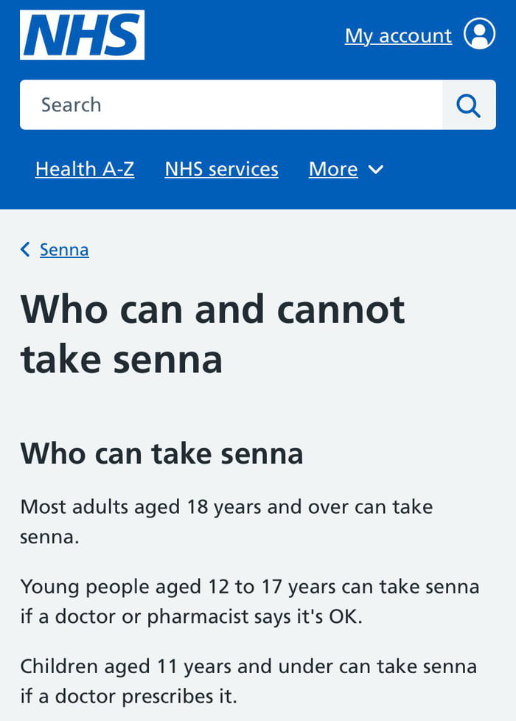
Task: Tap the left-pointing chevron in breadcrumb
Action: click(24, 249)
